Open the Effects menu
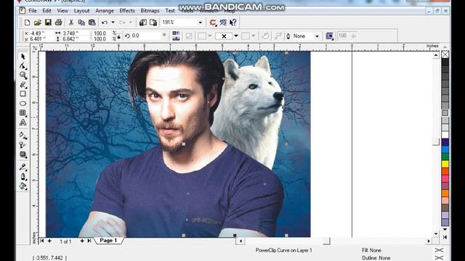 pyautogui.click(x=127, y=11)
